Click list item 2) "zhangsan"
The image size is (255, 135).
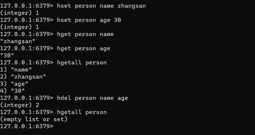[23, 77]
